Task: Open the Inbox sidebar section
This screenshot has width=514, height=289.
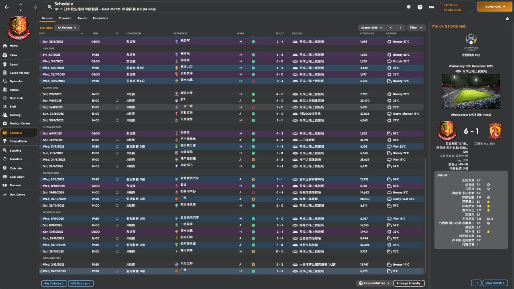Action: (x=14, y=55)
